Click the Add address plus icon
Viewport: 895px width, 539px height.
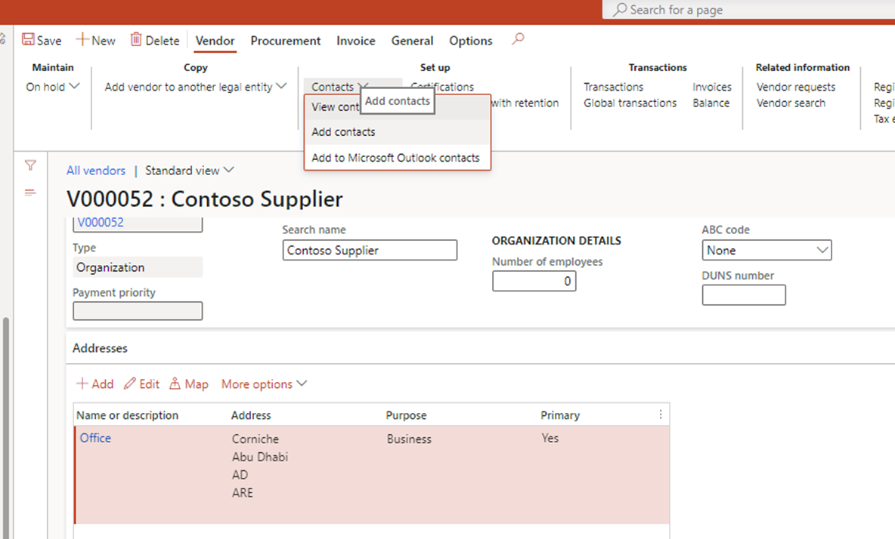tap(82, 384)
